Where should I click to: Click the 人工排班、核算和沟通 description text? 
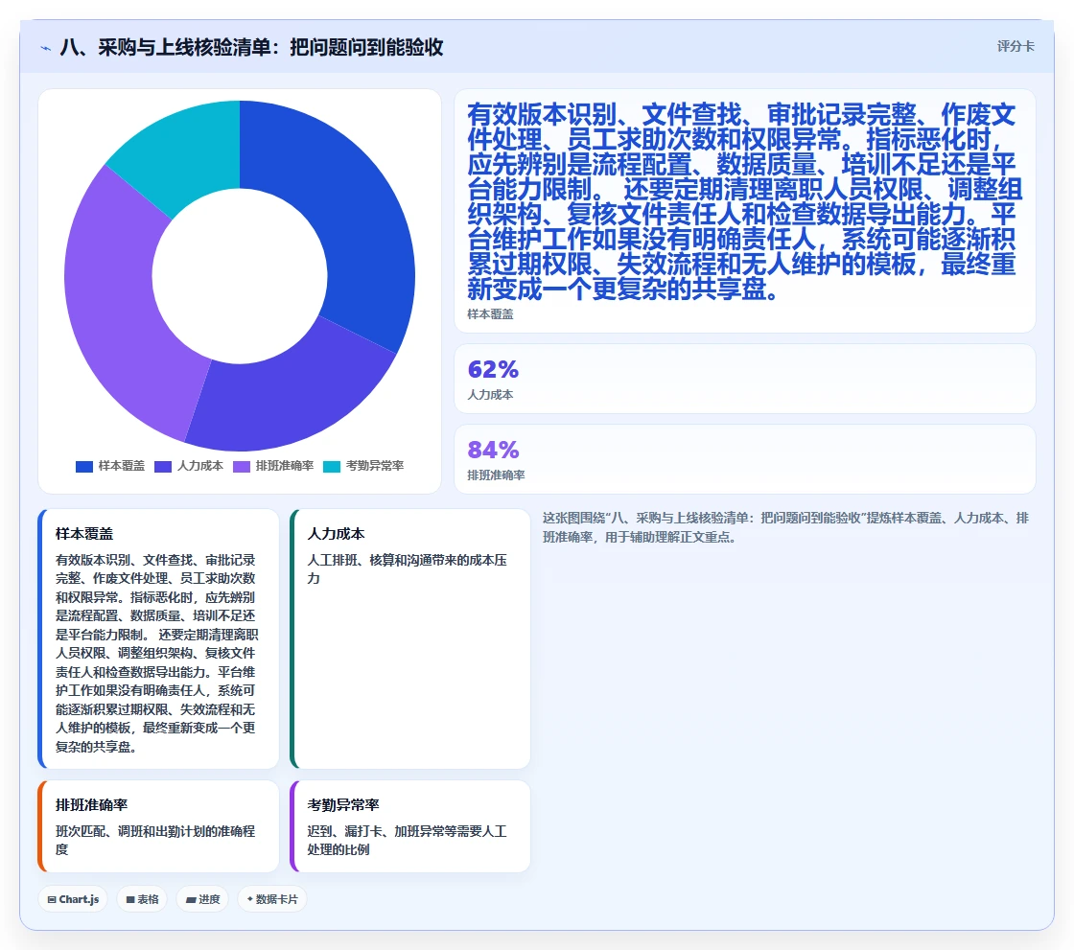pos(407,569)
